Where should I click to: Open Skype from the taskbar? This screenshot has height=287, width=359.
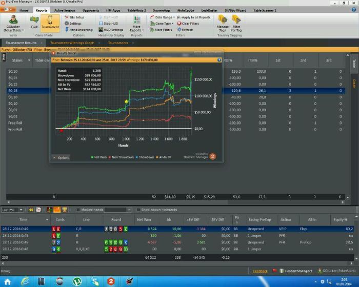click(x=94, y=281)
